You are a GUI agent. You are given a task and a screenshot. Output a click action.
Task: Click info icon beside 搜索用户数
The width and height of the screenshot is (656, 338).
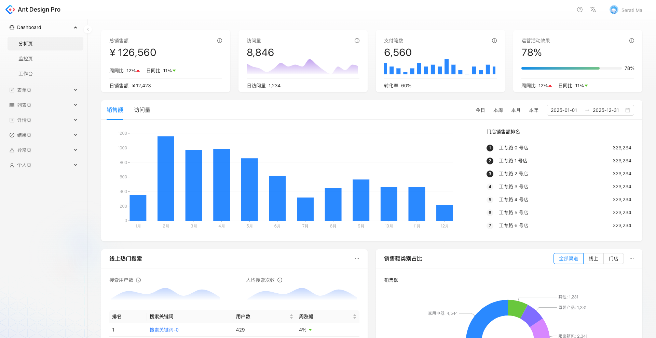coord(138,280)
